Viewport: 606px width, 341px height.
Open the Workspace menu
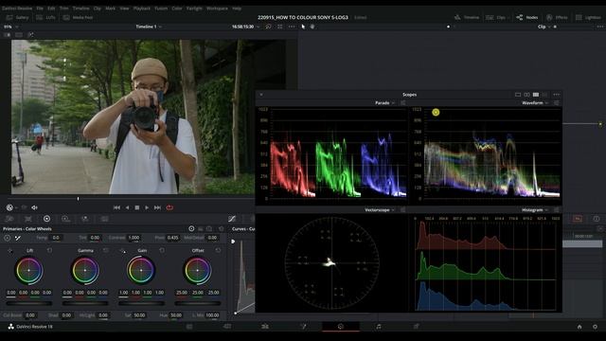click(x=217, y=9)
